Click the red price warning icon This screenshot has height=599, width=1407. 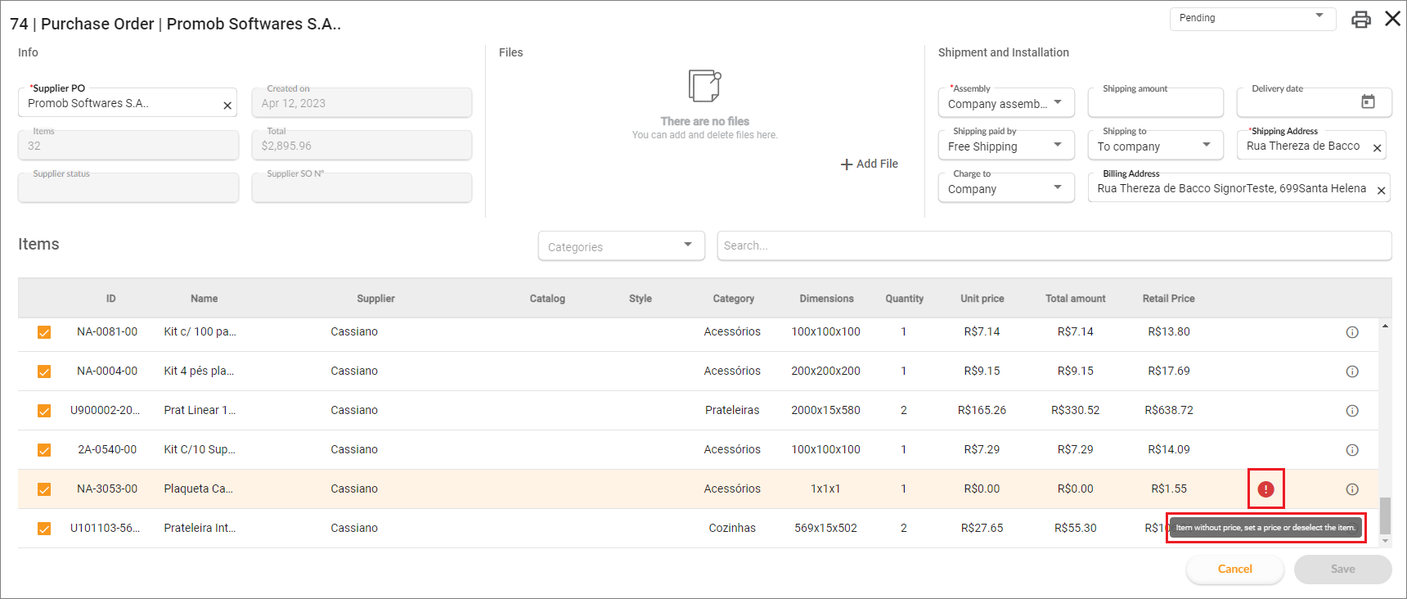coord(1265,489)
